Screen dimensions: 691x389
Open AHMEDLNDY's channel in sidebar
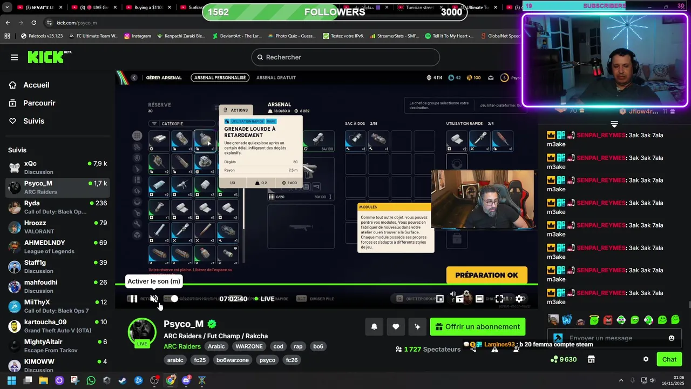pyautogui.click(x=57, y=247)
